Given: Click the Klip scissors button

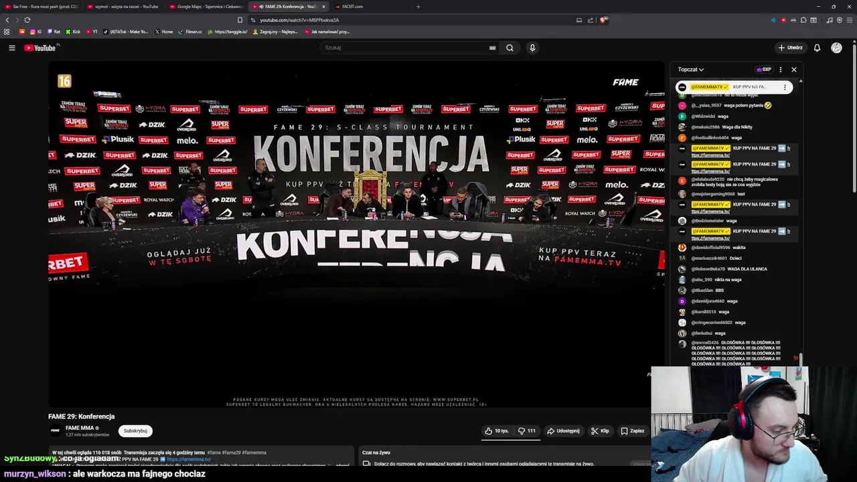Looking at the screenshot, I should point(600,431).
